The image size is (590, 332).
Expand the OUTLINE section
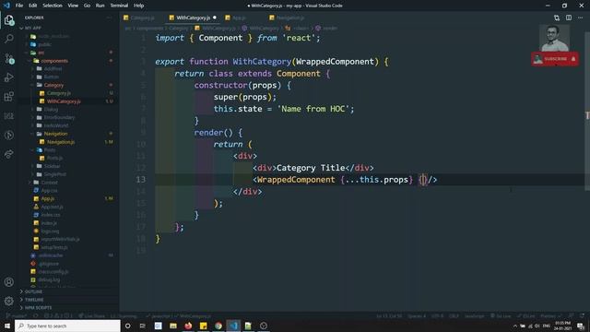33,291
